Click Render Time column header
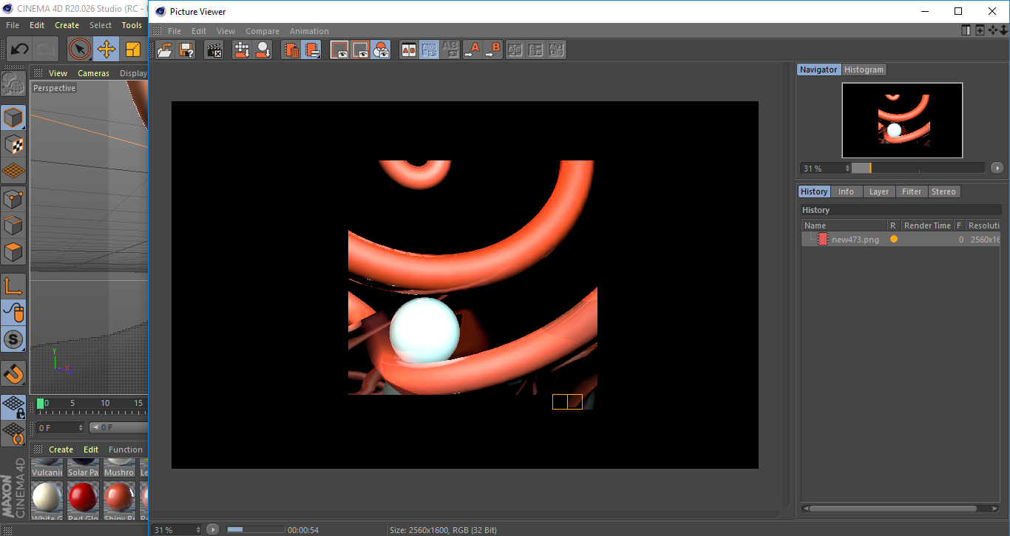Viewport: 1010px width, 536px height. click(x=927, y=225)
